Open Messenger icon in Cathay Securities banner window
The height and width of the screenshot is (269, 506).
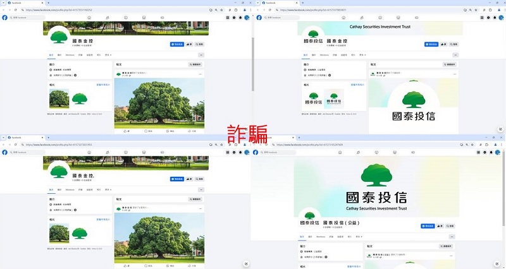[x=488, y=18]
